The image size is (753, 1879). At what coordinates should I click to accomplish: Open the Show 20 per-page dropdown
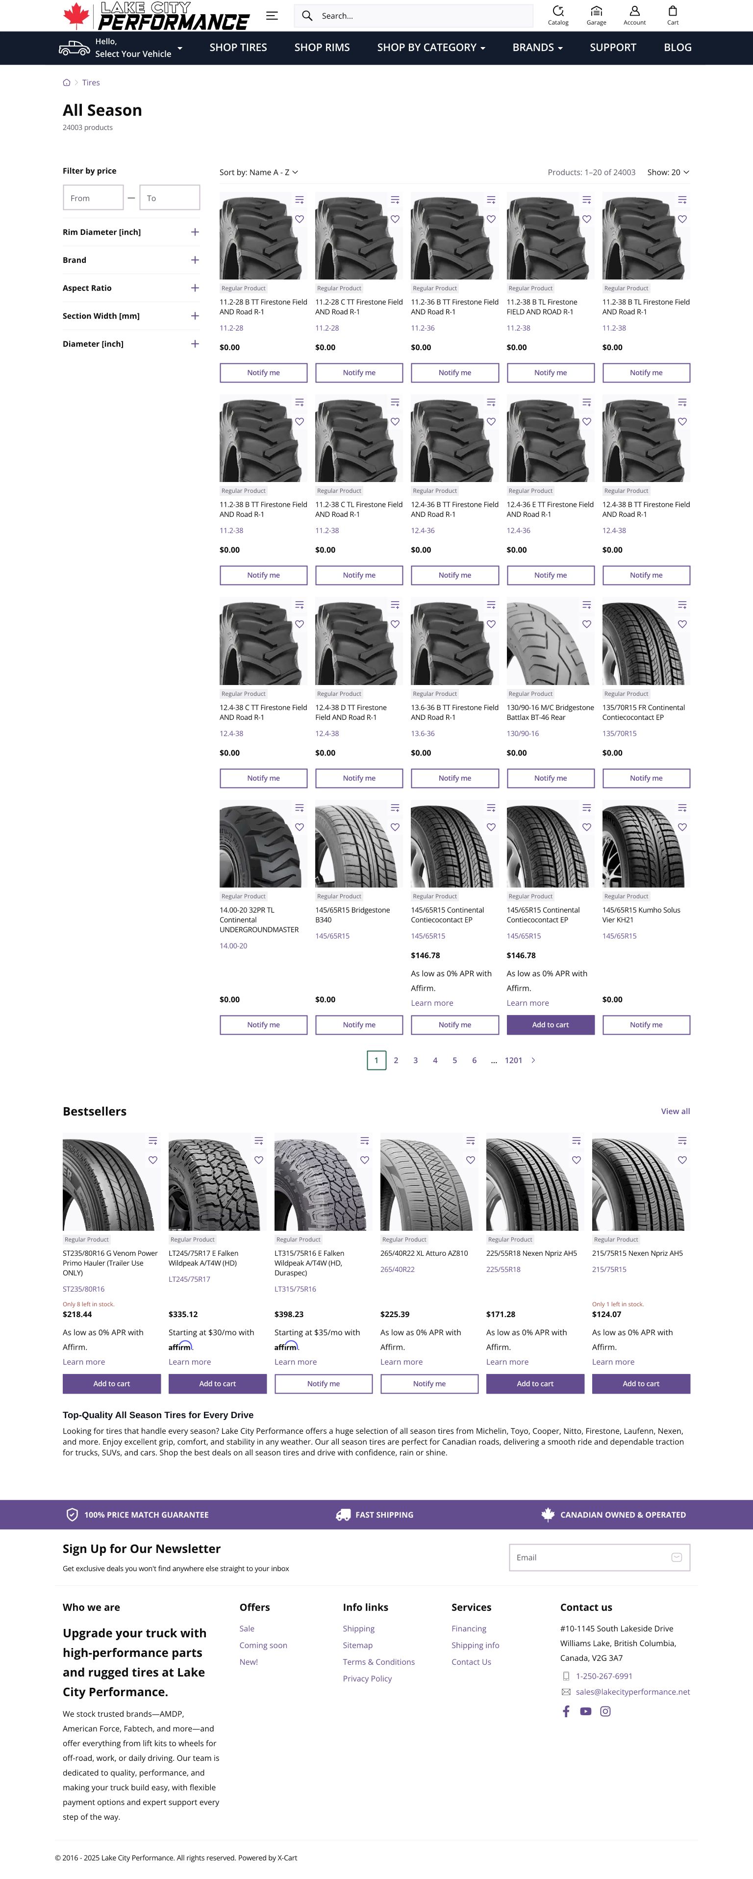[668, 173]
